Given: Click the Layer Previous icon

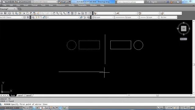Looking at the screenshot, I should tap(85, 17).
